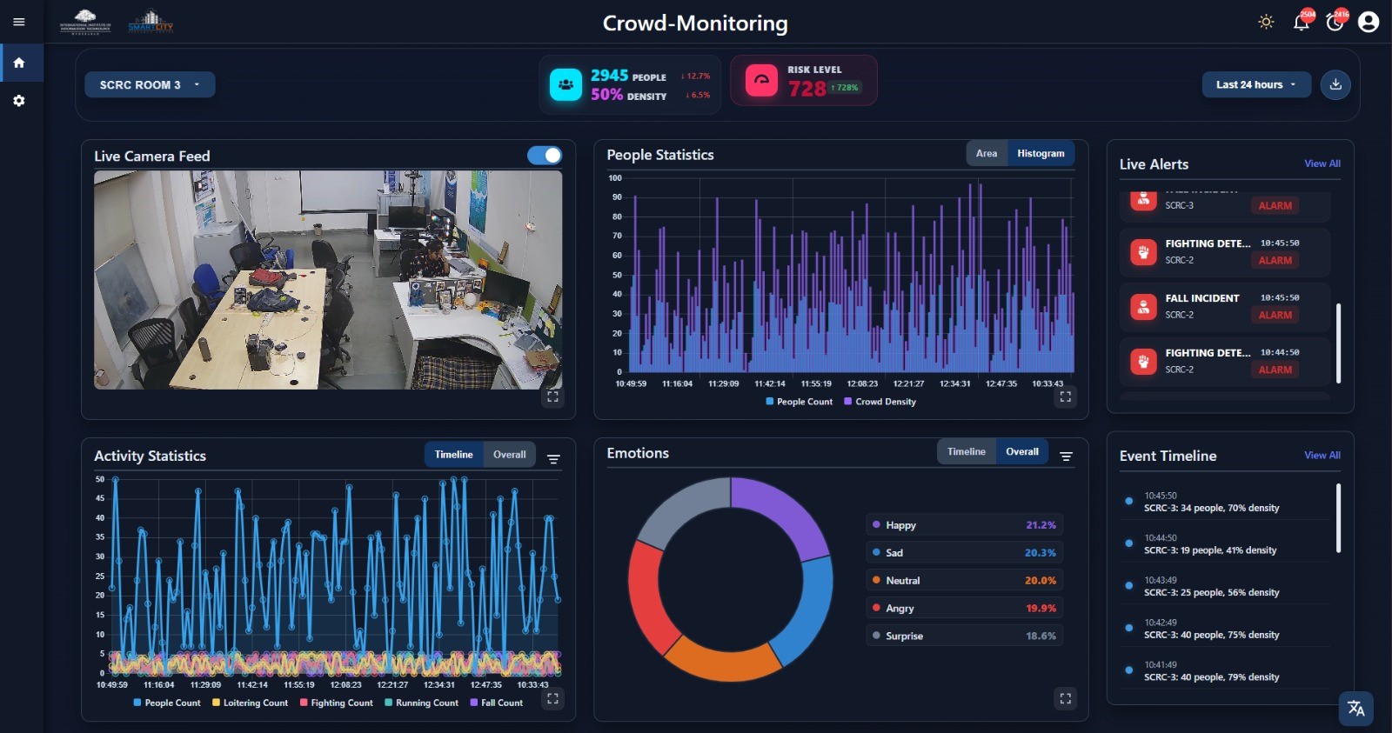Open Settings gear in sidebar
1392x733 pixels.
tap(19, 101)
